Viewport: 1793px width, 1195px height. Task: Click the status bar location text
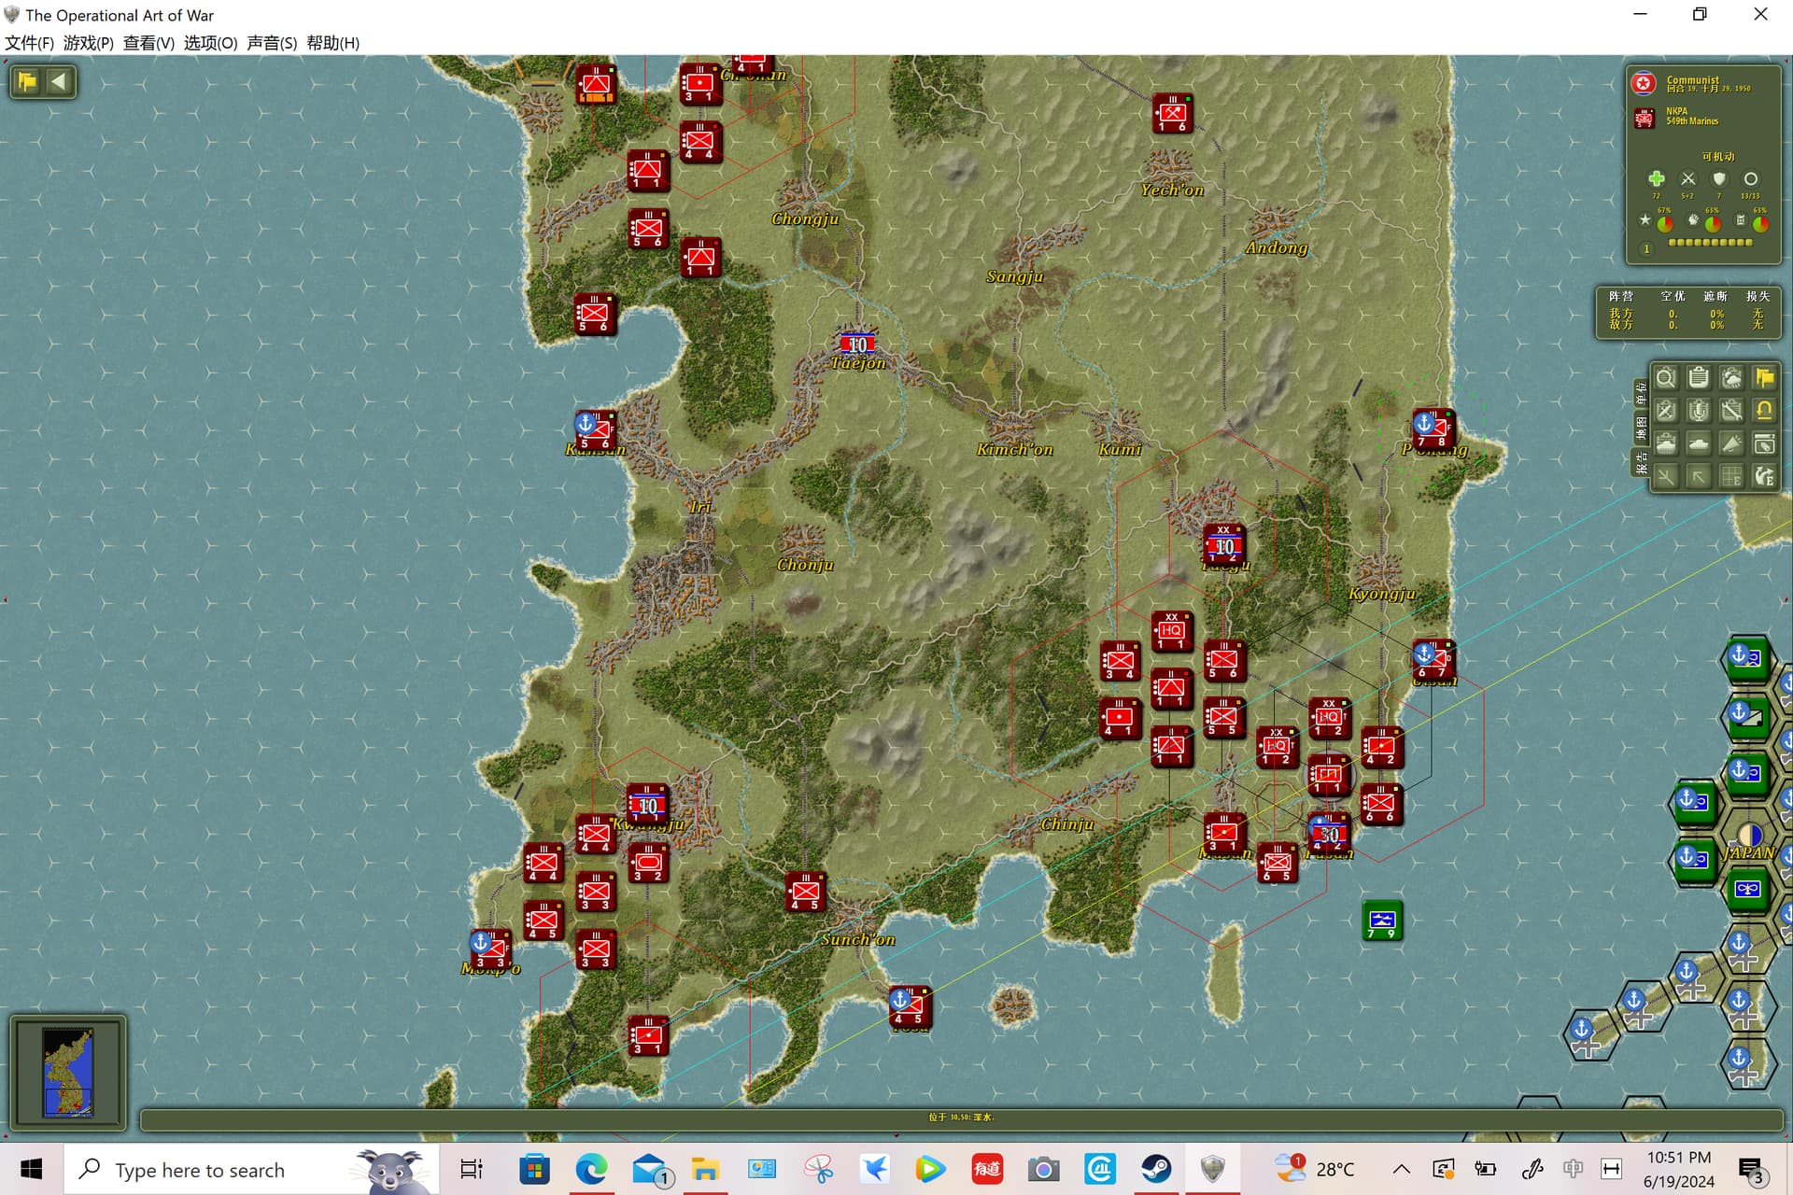coord(961,1117)
